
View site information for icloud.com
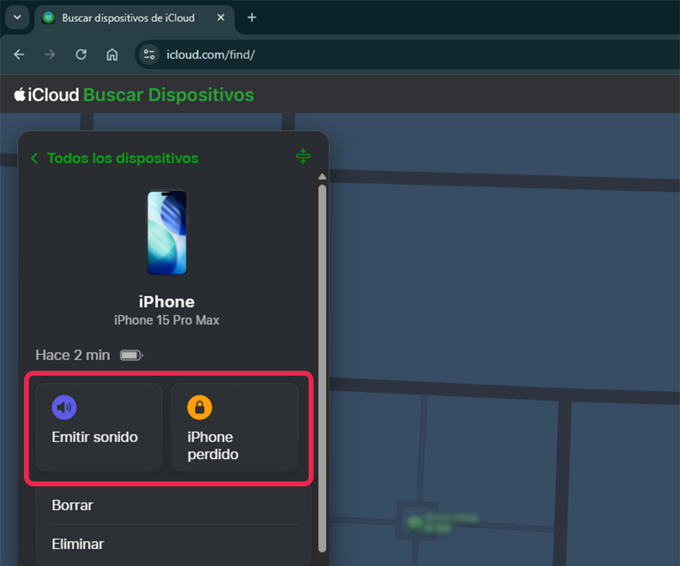pos(148,54)
